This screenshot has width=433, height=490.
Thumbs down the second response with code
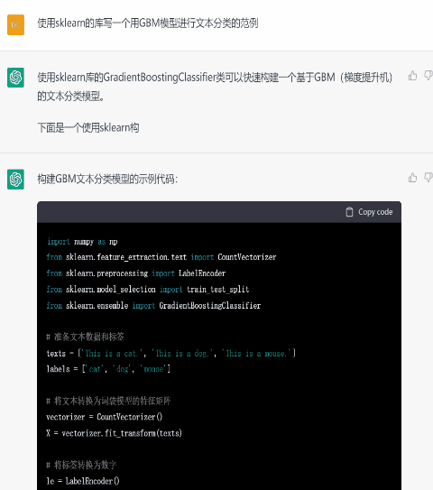tap(428, 178)
